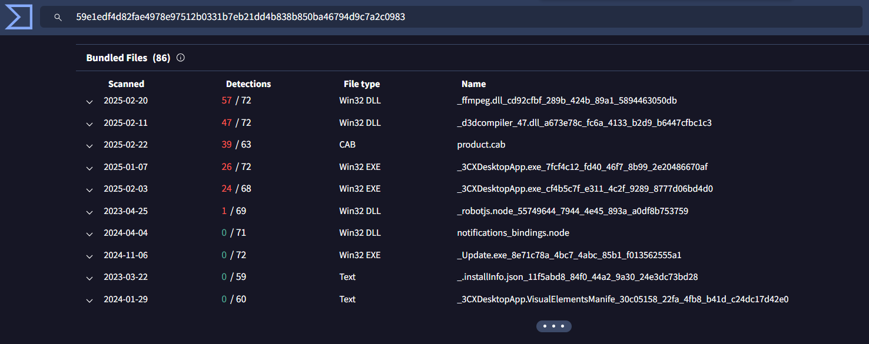Open _Update.exe_8e71c78a file link
This screenshot has height=344, width=869.
(x=569, y=255)
